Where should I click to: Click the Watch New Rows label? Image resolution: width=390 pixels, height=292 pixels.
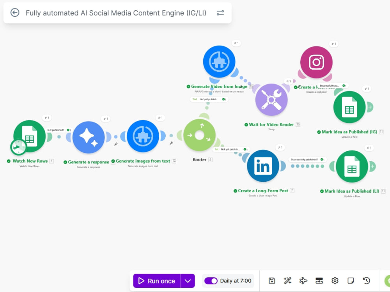tap(30, 161)
